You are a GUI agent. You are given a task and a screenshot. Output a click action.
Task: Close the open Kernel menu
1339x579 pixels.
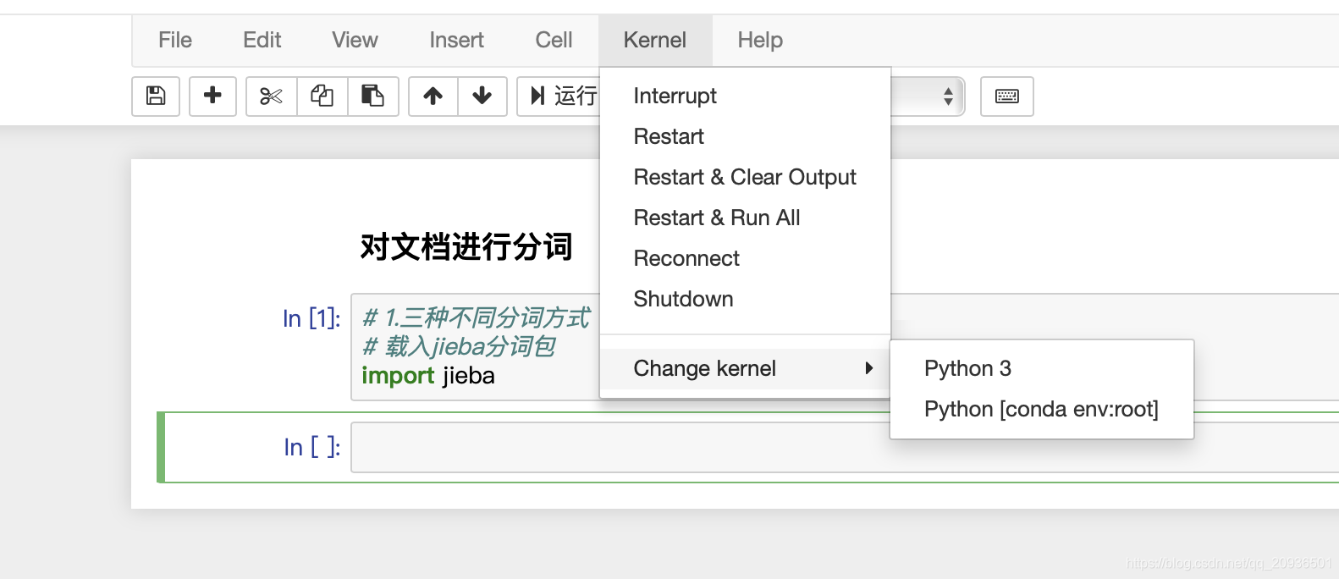655,40
